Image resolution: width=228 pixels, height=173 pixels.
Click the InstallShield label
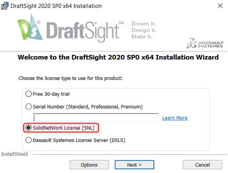click(15, 154)
